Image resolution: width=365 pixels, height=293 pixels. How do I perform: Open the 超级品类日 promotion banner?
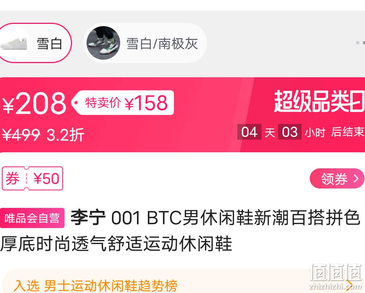pyautogui.click(x=319, y=102)
